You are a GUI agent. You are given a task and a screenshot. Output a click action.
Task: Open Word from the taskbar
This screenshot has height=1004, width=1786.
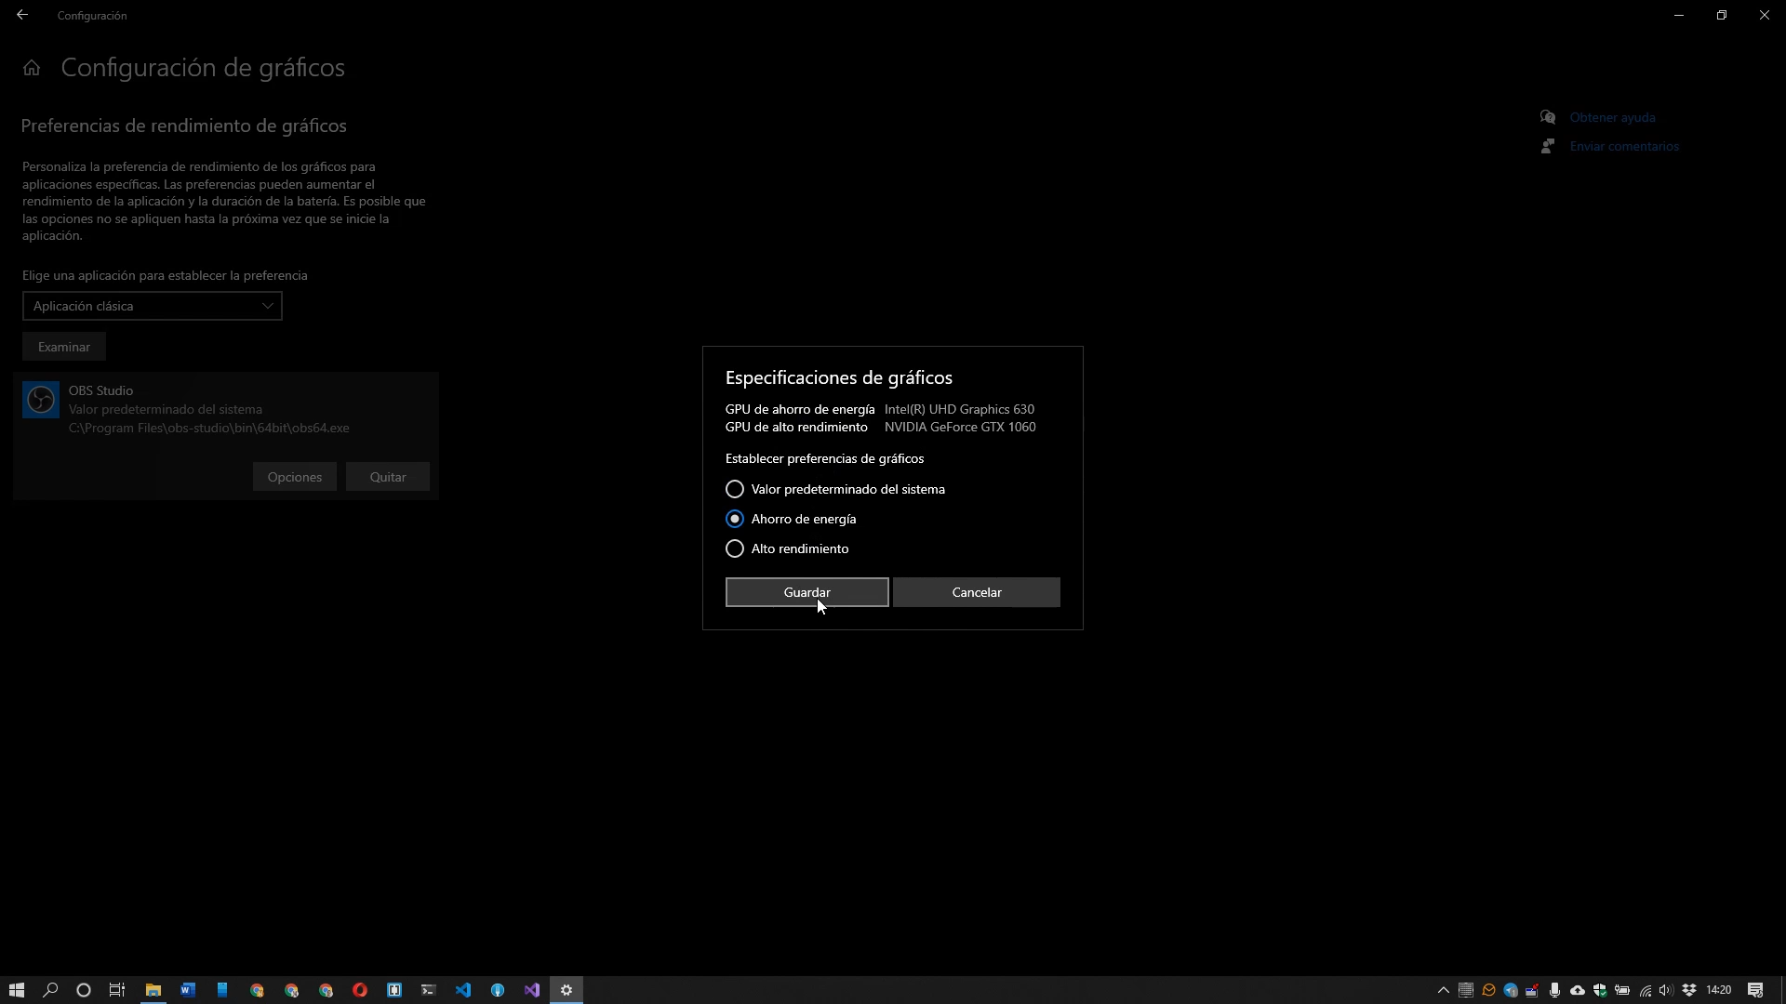(x=188, y=990)
